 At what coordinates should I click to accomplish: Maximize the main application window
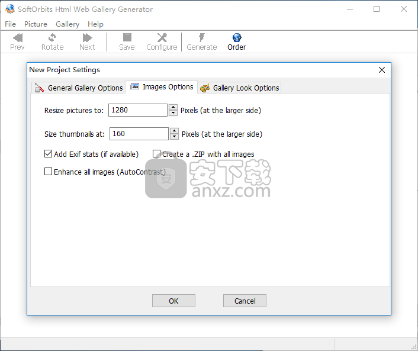pos(377,9)
